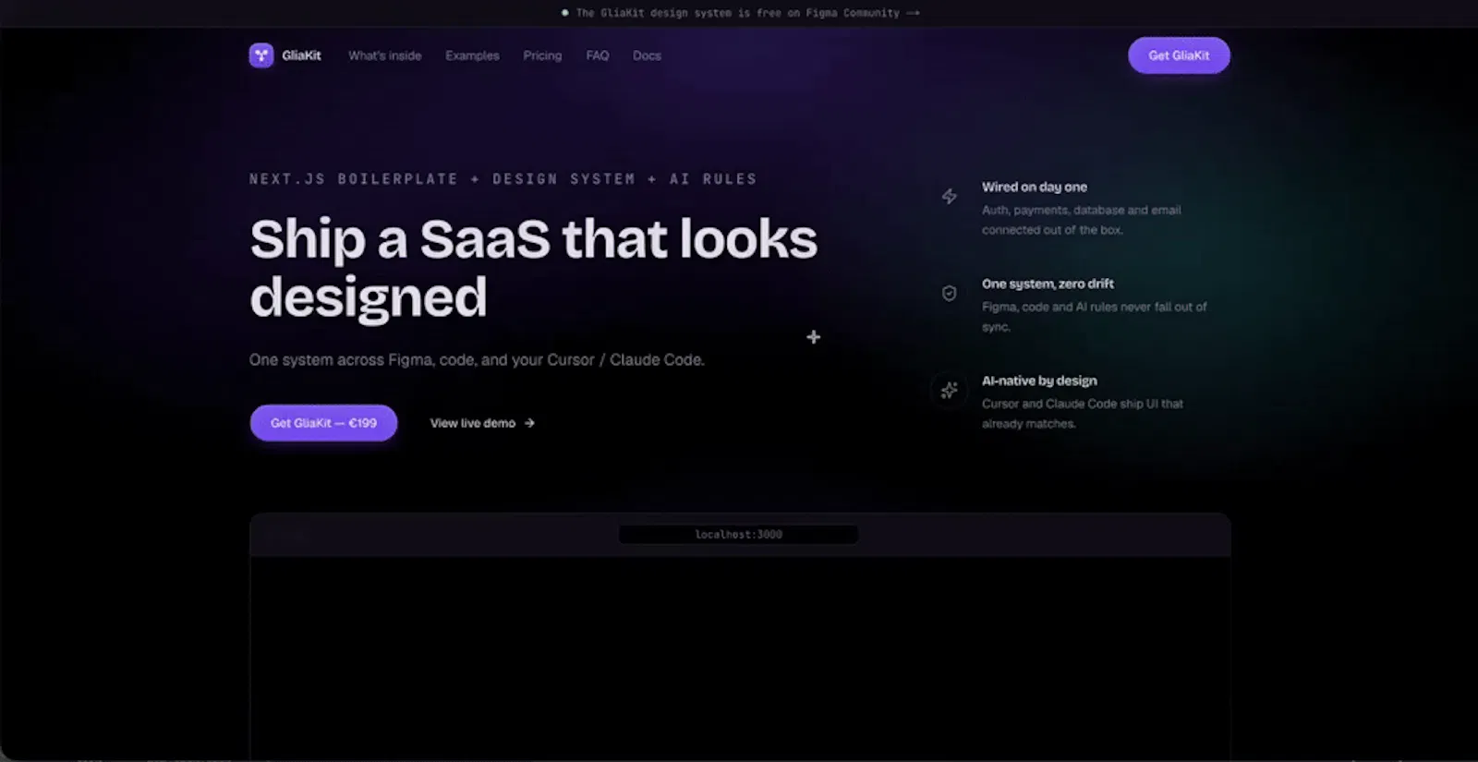Open View live demo link

tap(482, 423)
